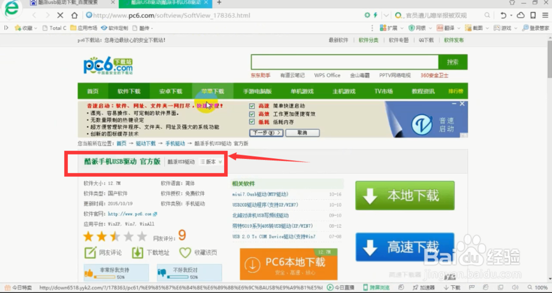Click the undo closed tab icon

point(504,15)
